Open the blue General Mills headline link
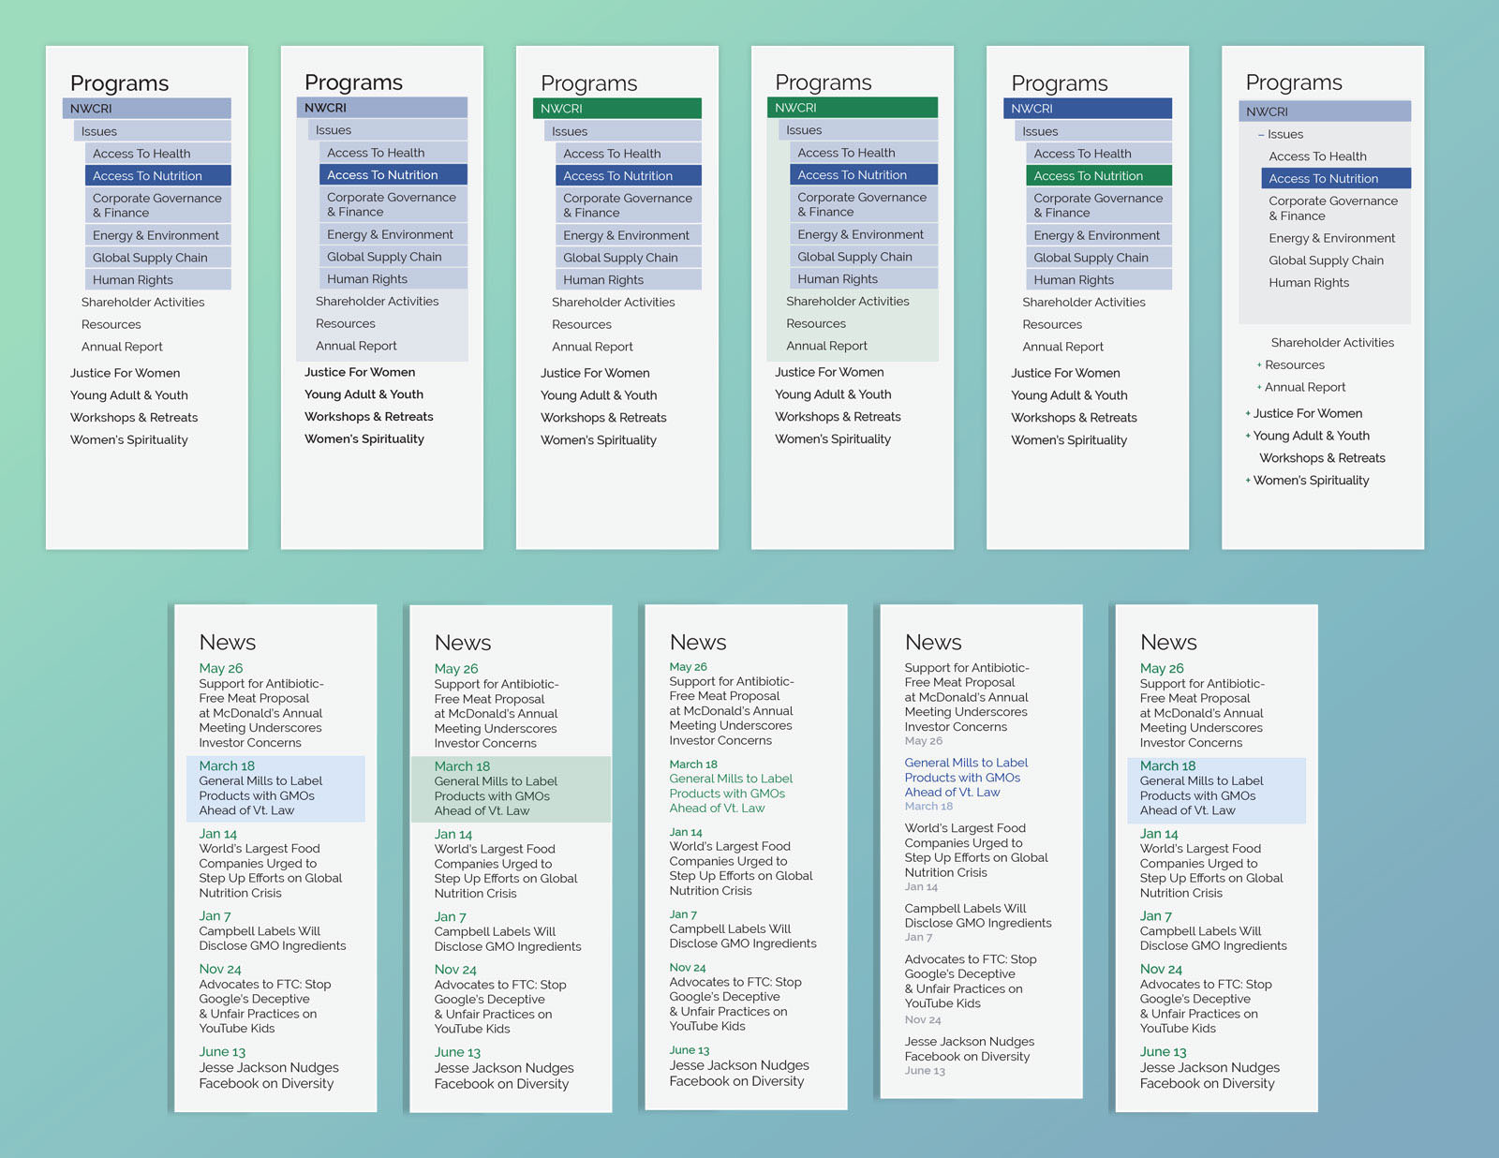 (965, 778)
